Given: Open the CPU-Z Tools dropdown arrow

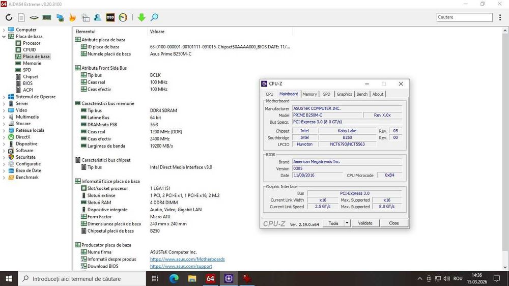Looking at the screenshot, I should click(x=347, y=223).
